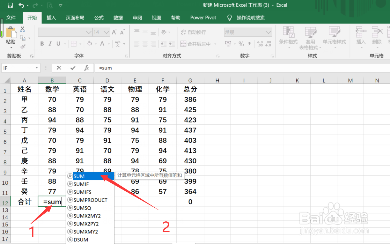Open the Conditional Formatting (条件格式) menu

[288, 38]
